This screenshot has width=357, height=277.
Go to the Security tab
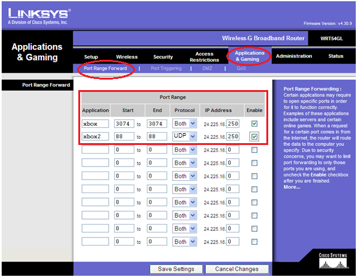[163, 57]
